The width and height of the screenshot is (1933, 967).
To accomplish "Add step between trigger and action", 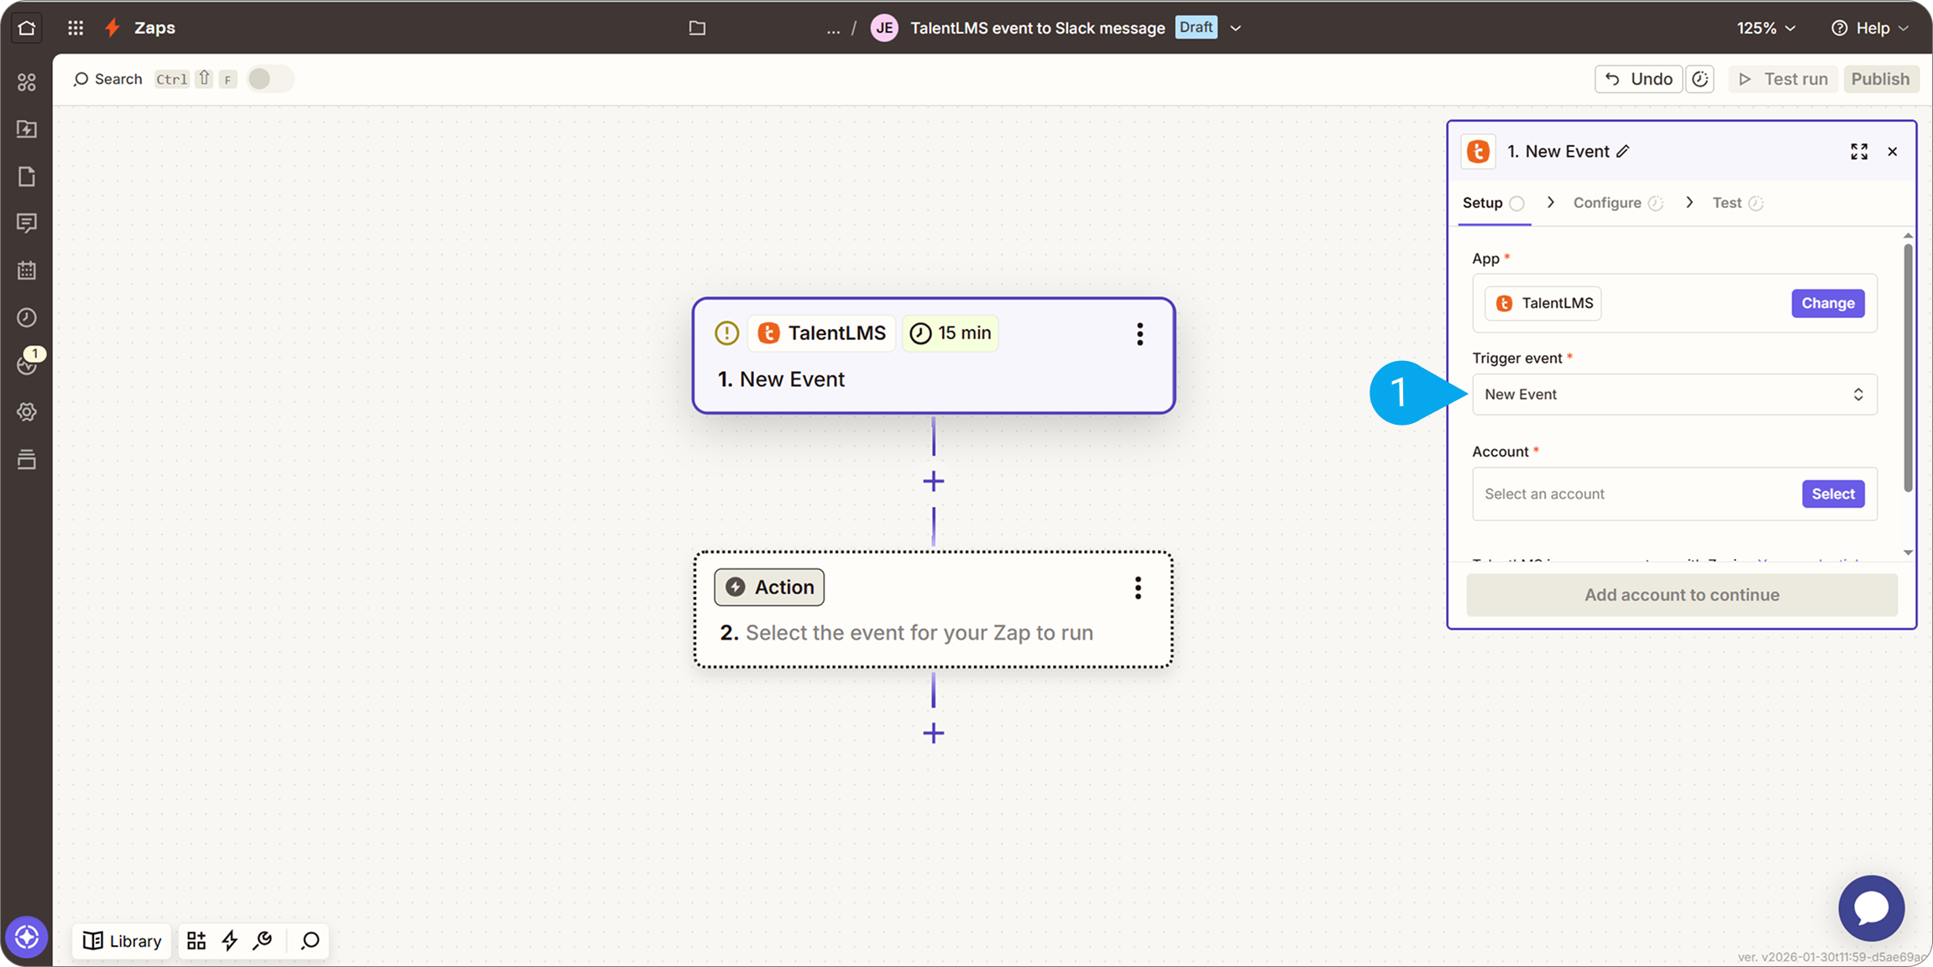I will 934,481.
